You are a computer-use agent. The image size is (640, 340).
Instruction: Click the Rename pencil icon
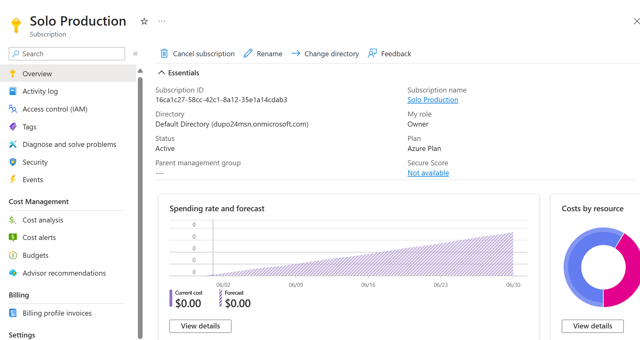point(248,53)
